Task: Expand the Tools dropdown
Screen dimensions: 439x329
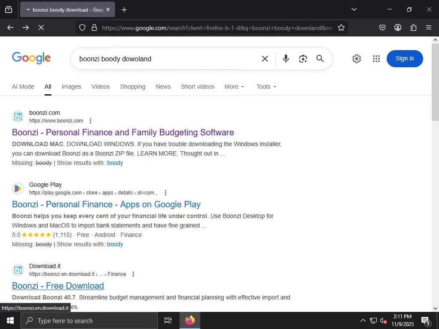Action: coord(266,87)
